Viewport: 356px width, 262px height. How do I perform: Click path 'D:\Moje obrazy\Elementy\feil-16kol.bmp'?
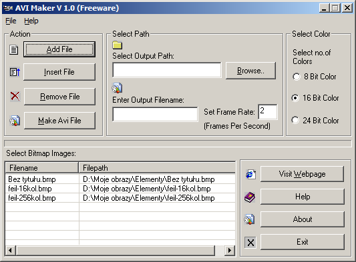point(147,189)
